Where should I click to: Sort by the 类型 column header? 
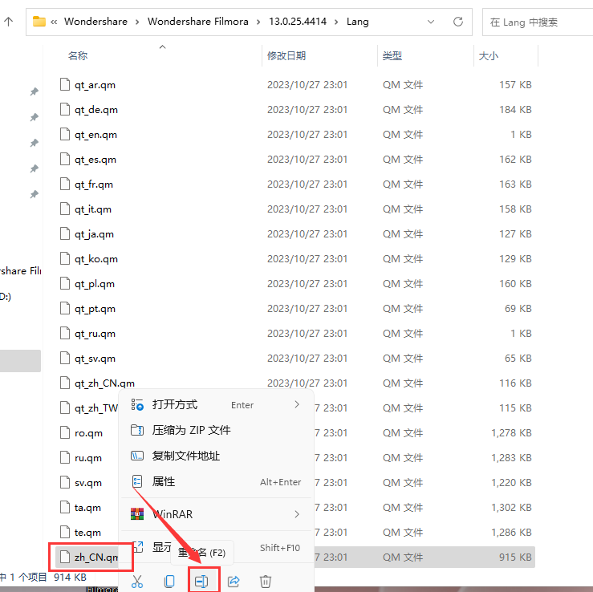(x=392, y=56)
